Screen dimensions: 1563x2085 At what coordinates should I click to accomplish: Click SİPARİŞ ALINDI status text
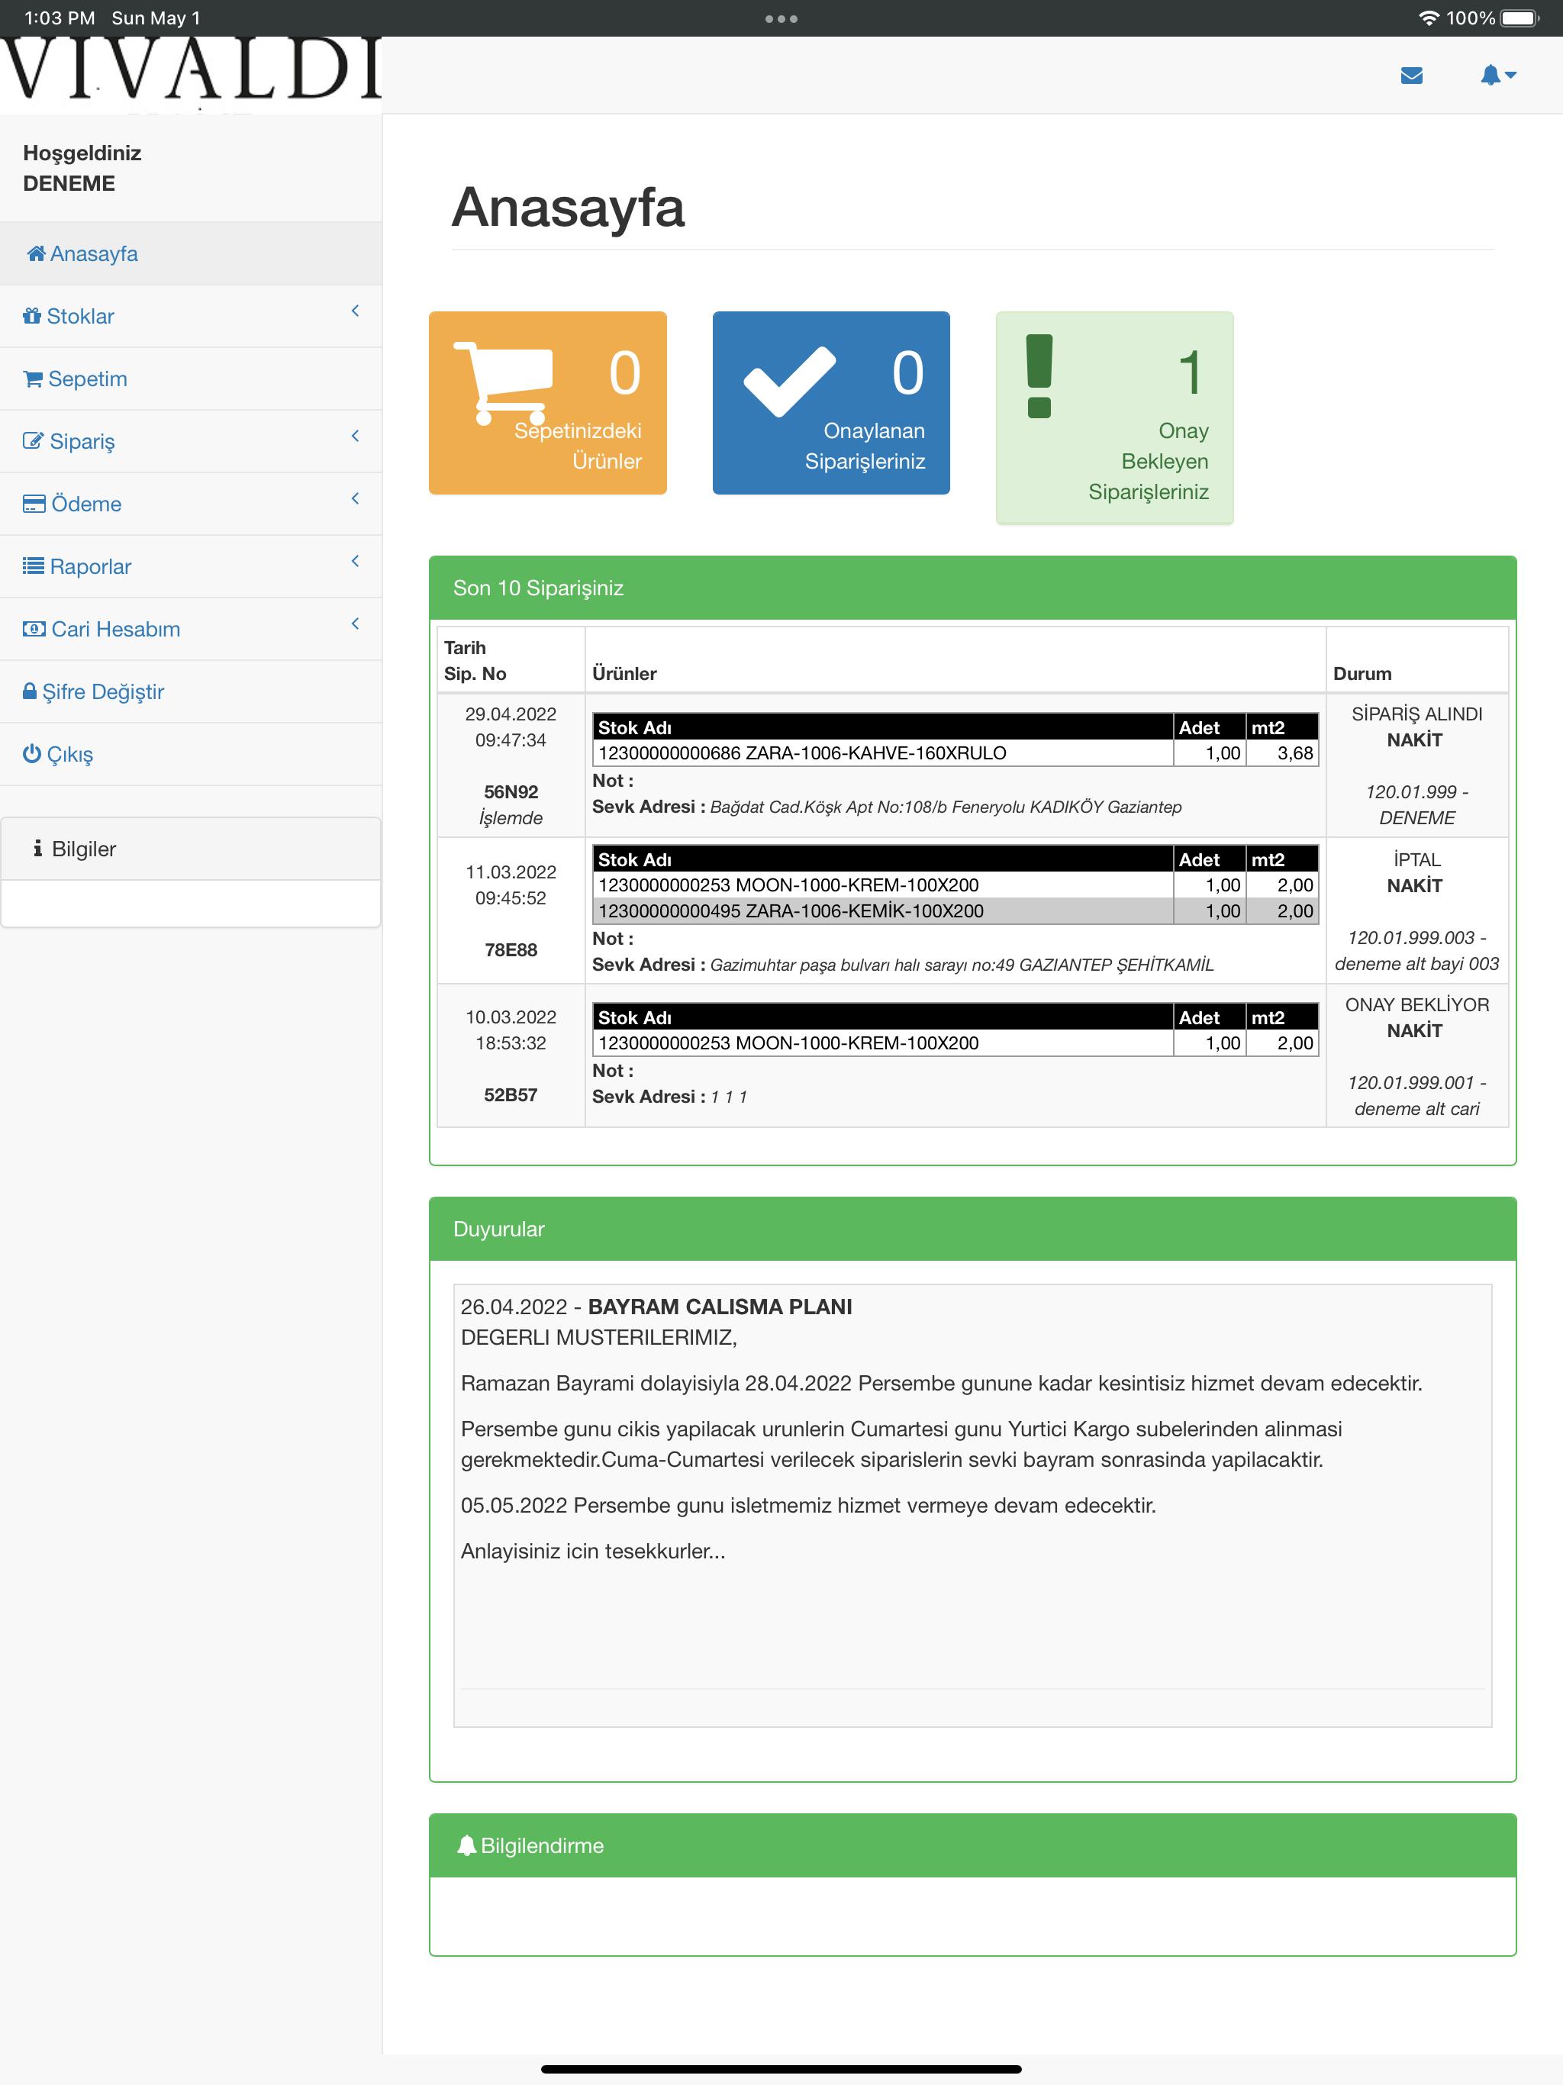point(1416,714)
